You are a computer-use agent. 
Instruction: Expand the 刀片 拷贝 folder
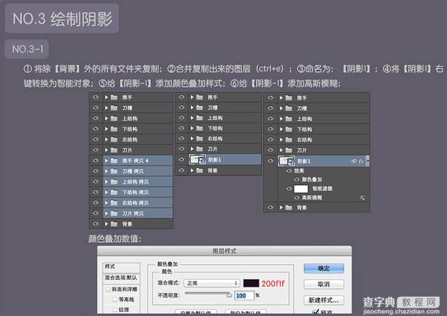coord(107,214)
